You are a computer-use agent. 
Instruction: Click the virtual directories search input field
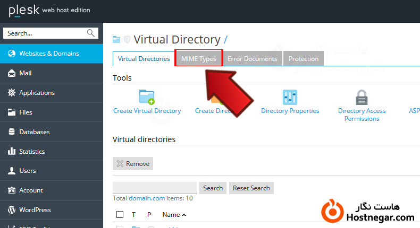point(155,188)
